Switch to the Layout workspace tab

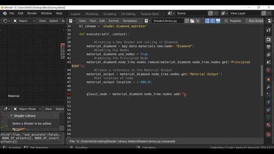tap(75, 14)
